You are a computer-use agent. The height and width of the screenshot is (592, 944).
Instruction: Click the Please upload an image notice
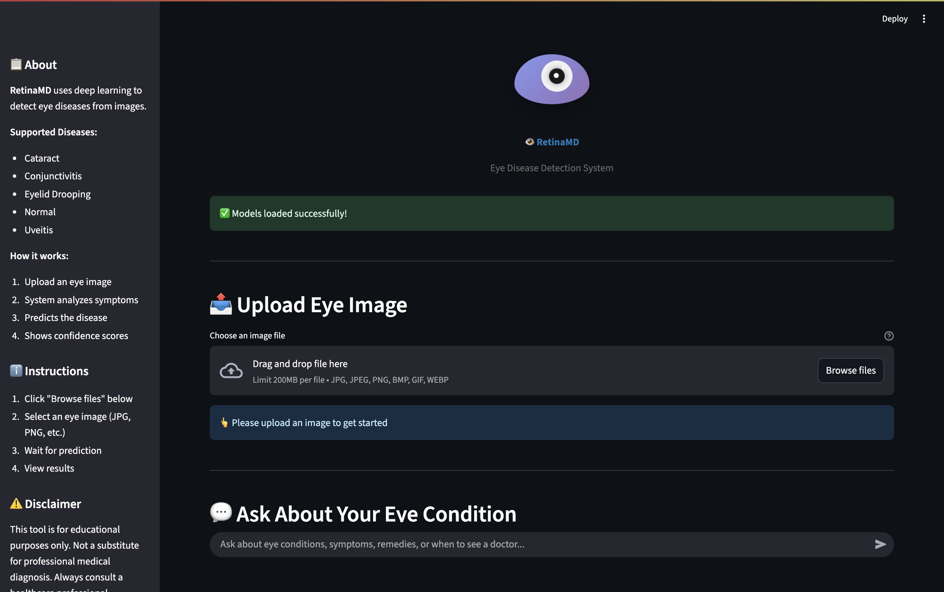coord(551,422)
